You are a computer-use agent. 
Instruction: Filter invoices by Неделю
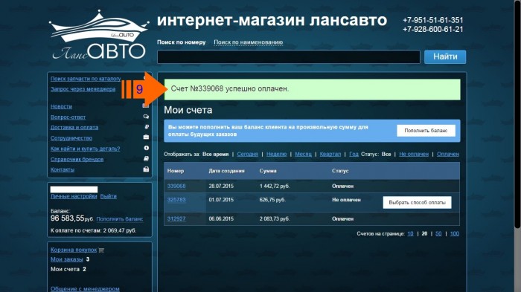(276, 154)
